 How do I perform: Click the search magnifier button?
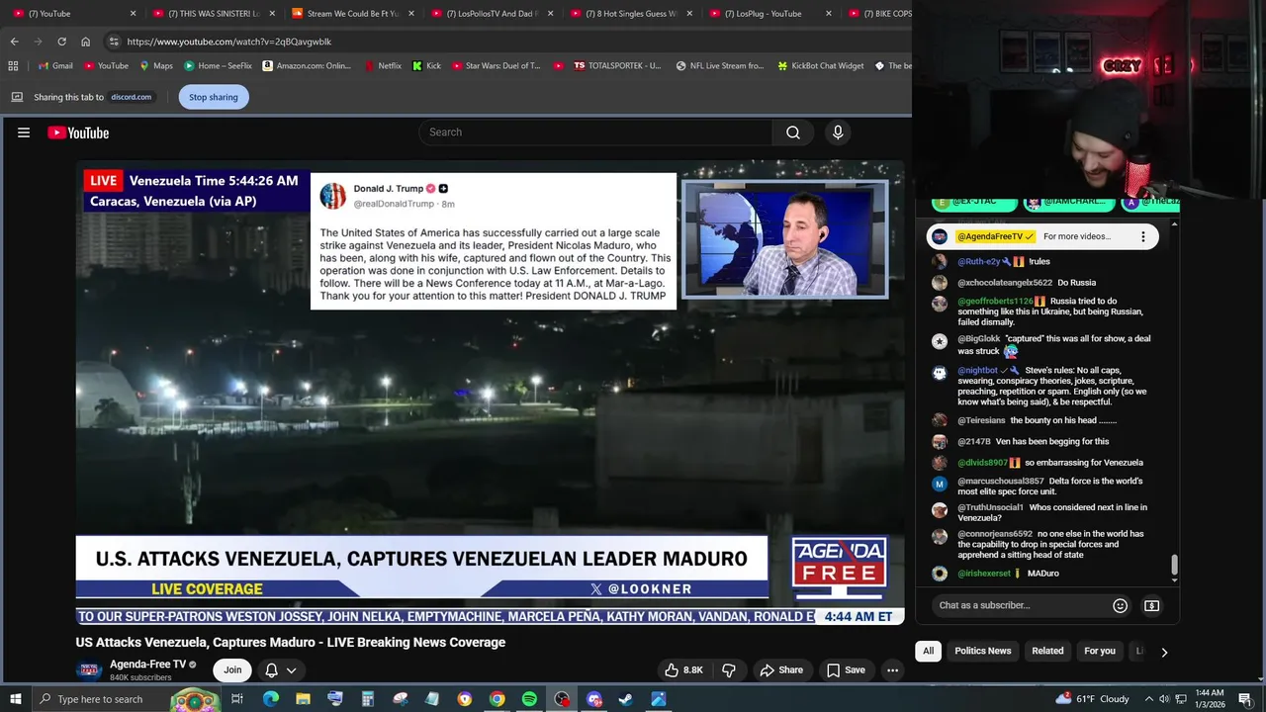point(793,133)
